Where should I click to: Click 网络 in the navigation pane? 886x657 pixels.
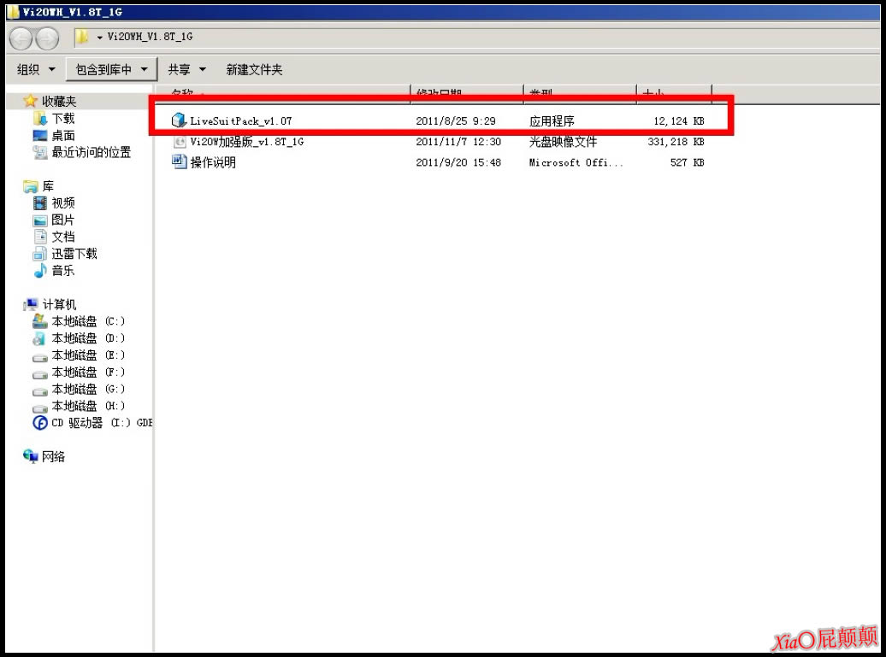coord(53,457)
